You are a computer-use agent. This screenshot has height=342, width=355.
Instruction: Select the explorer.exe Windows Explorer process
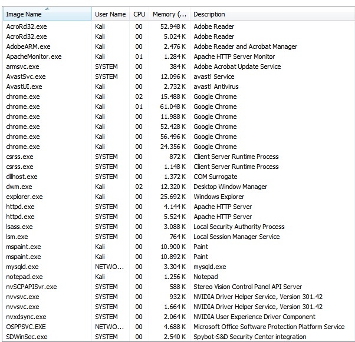coord(24,197)
